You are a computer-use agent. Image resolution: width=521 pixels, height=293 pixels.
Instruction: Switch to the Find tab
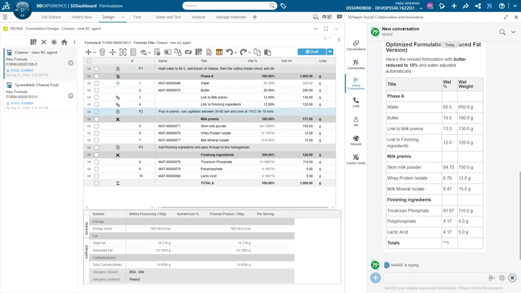(x=137, y=17)
